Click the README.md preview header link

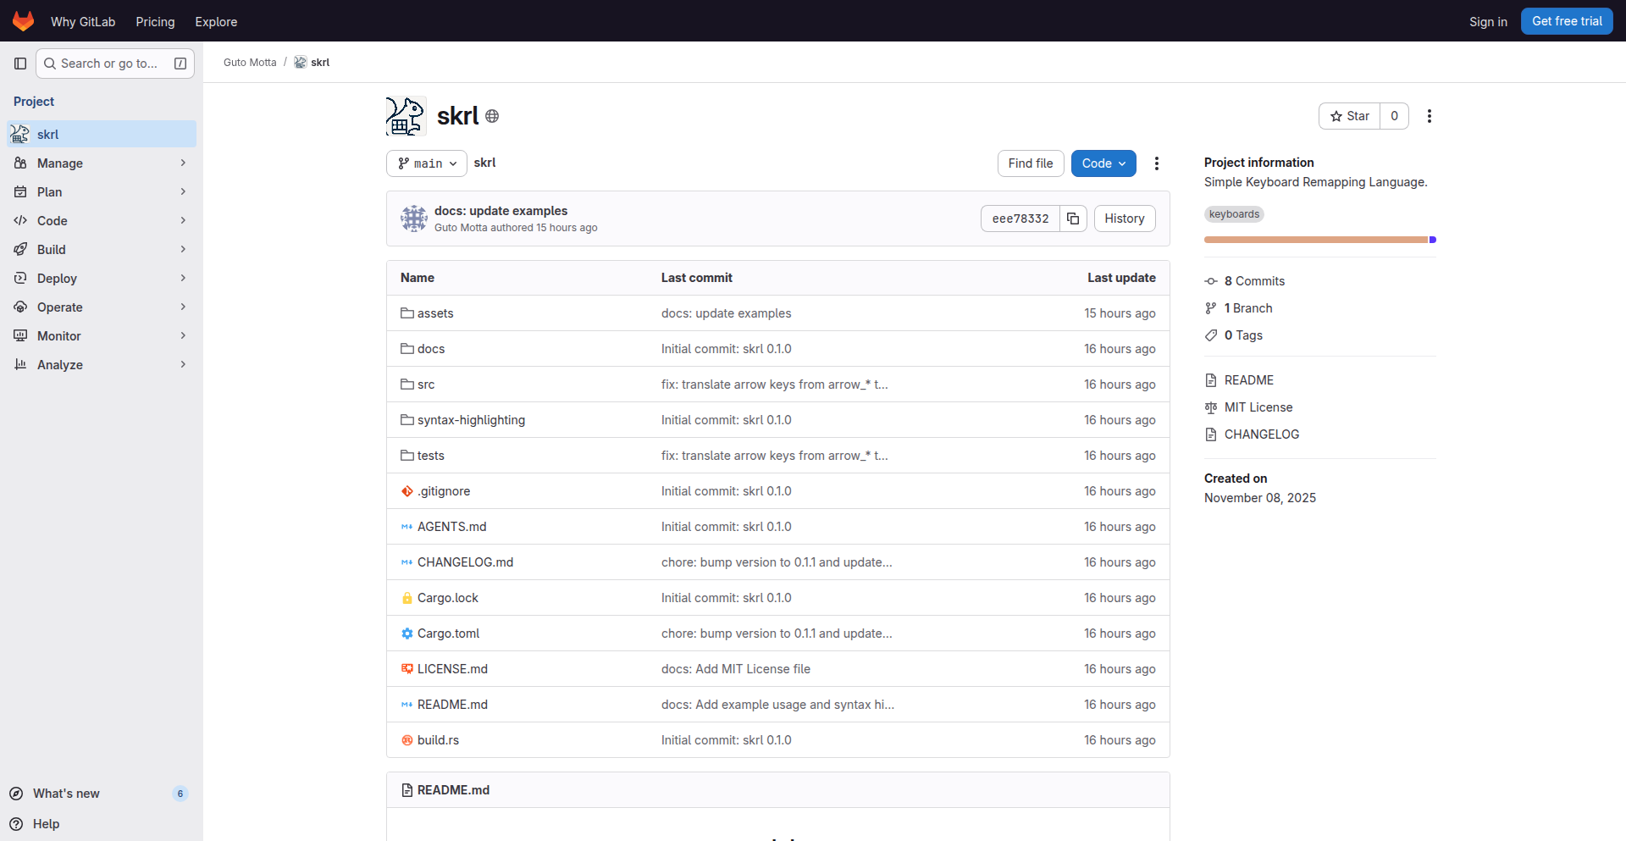tap(453, 790)
